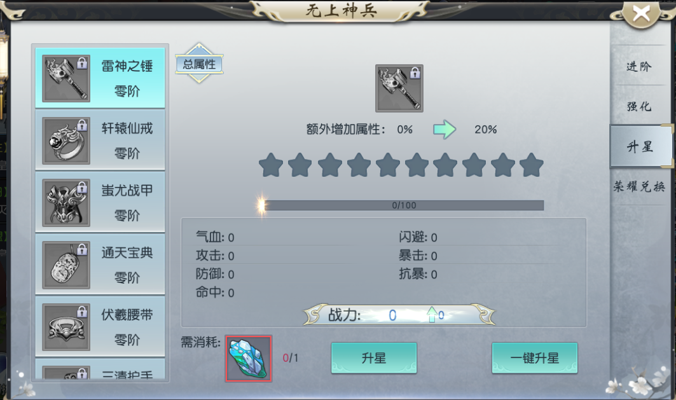This screenshot has width=676, height=400.
Task: Click the 0/100 star progress bar
Action: click(404, 205)
